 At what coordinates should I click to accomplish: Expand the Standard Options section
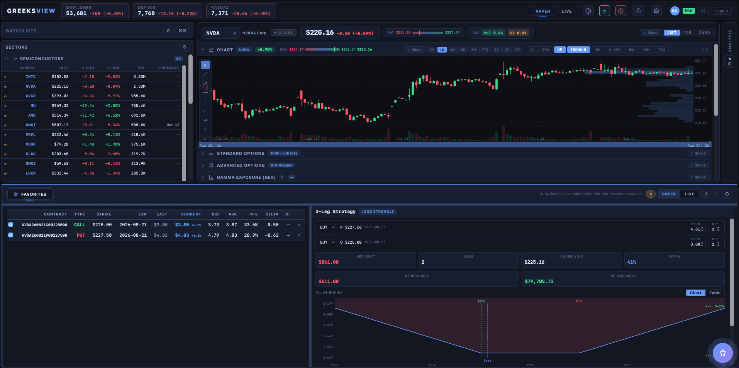coord(203,153)
